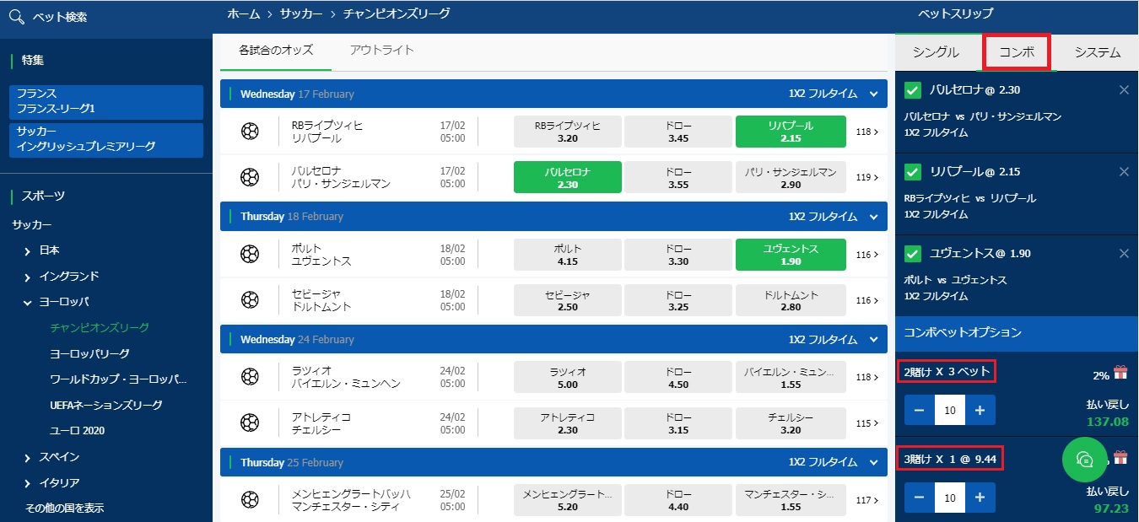Uncheck the リバプール@ 2.15 selection checkbox
1139x522 pixels.
(912, 172)
